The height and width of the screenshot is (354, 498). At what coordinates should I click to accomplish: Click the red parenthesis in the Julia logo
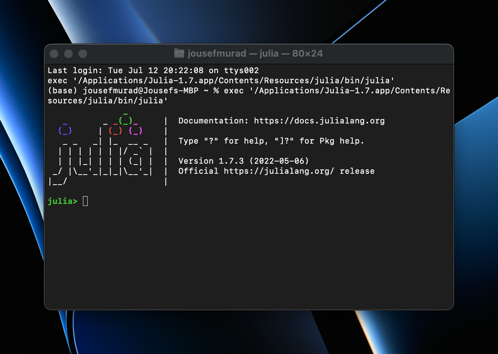116,130
